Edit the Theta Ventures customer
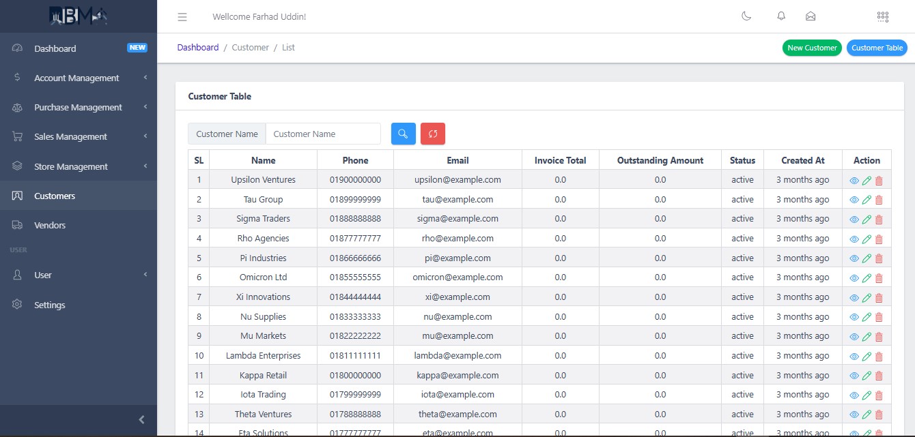 point(867,415)
